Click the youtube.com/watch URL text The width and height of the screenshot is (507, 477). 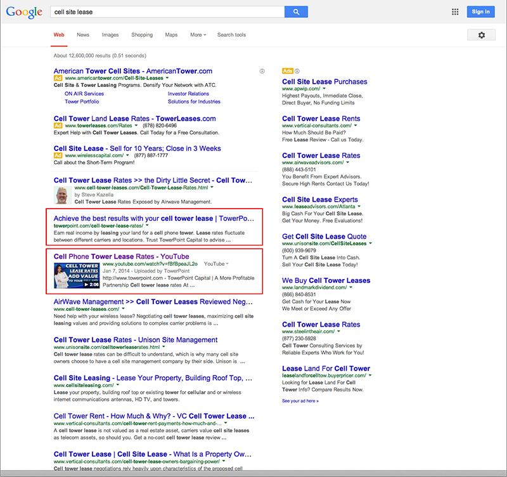150,264
